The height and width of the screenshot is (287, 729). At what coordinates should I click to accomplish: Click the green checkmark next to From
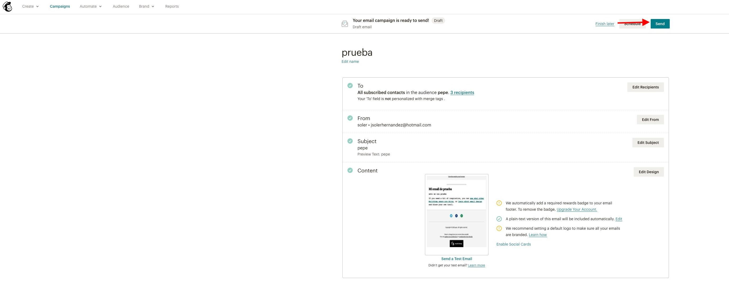[350, 118]
